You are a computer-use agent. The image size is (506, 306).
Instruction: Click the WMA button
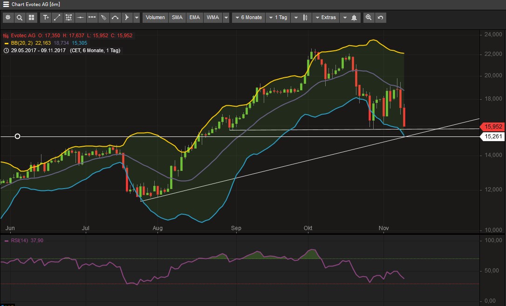pyautogui.click(x=212, y=18)
